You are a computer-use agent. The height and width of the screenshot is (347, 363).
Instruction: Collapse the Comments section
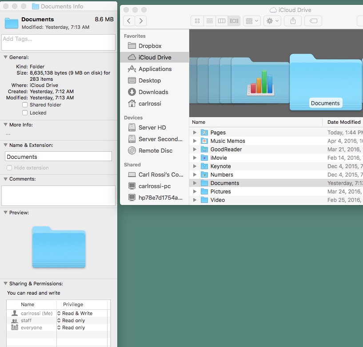click(x=6, y=179)
